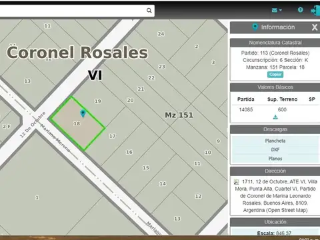Image resolution: width=320 pixels, height=240 pixels.
Task: Click the Ubicación section header
Action: pyautogui.click(x=275, y=222)
